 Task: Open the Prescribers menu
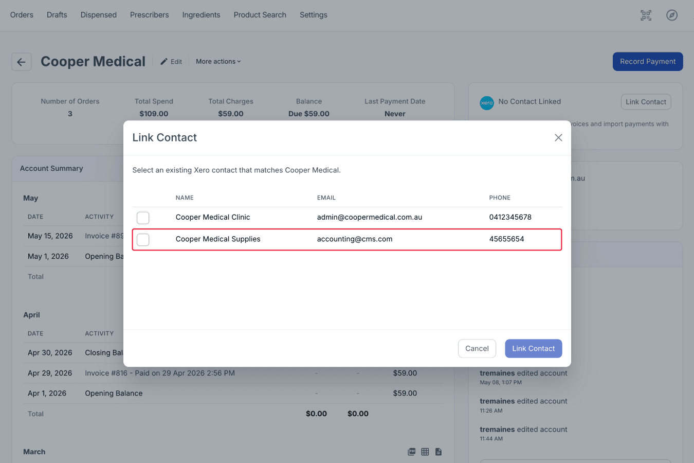pyautogui.click(x=150, y=15)
